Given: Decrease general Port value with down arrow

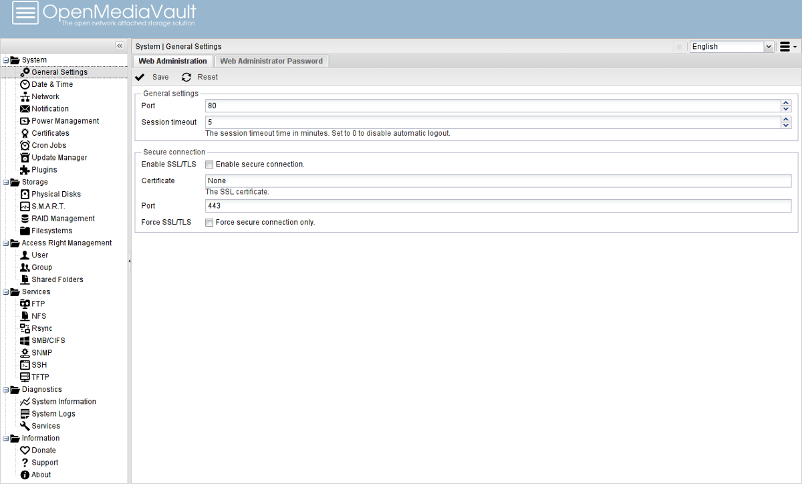Looking at the screenshot, I should coord(786,108).
